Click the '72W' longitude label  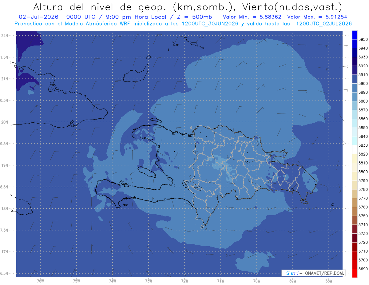pyautogui.click(x=184, y=281)
